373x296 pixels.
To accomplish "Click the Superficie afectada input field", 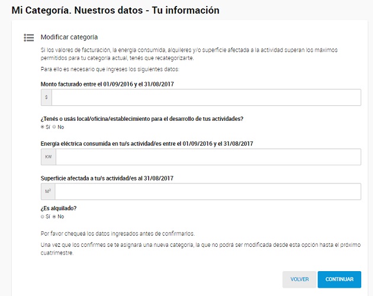I will click(x=208, y=192).
